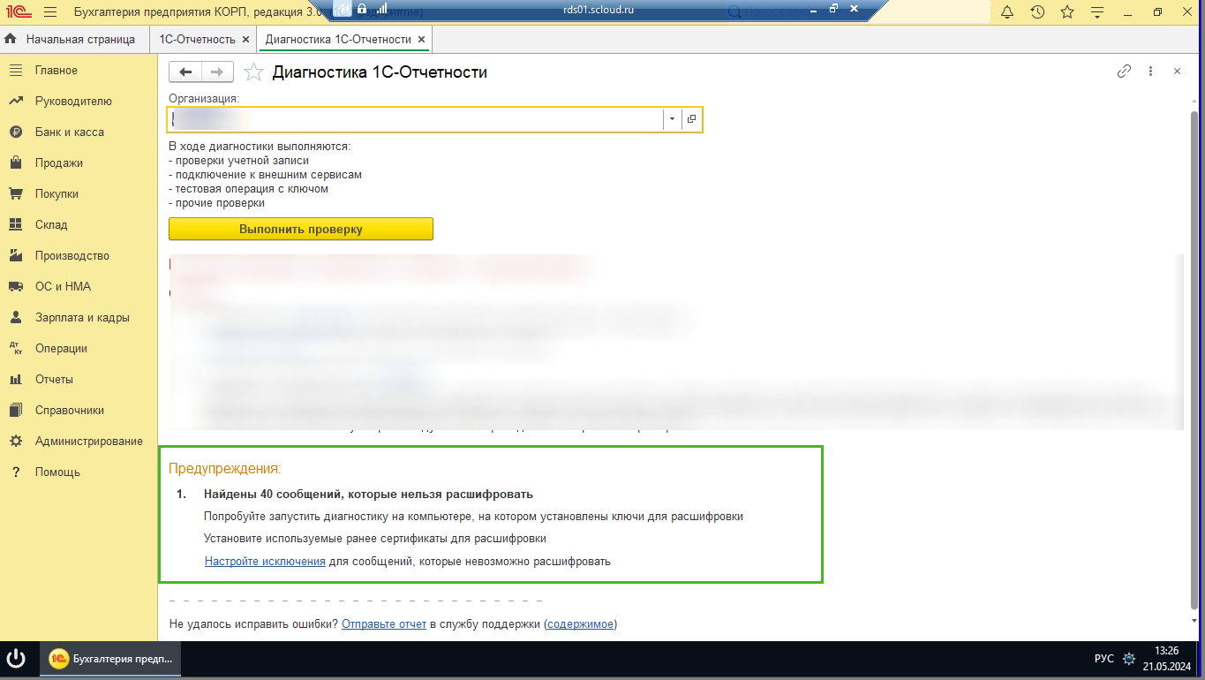Close the 1С-Отчетность tab
Screen dimensions: 1205x680
click(245, 40)
